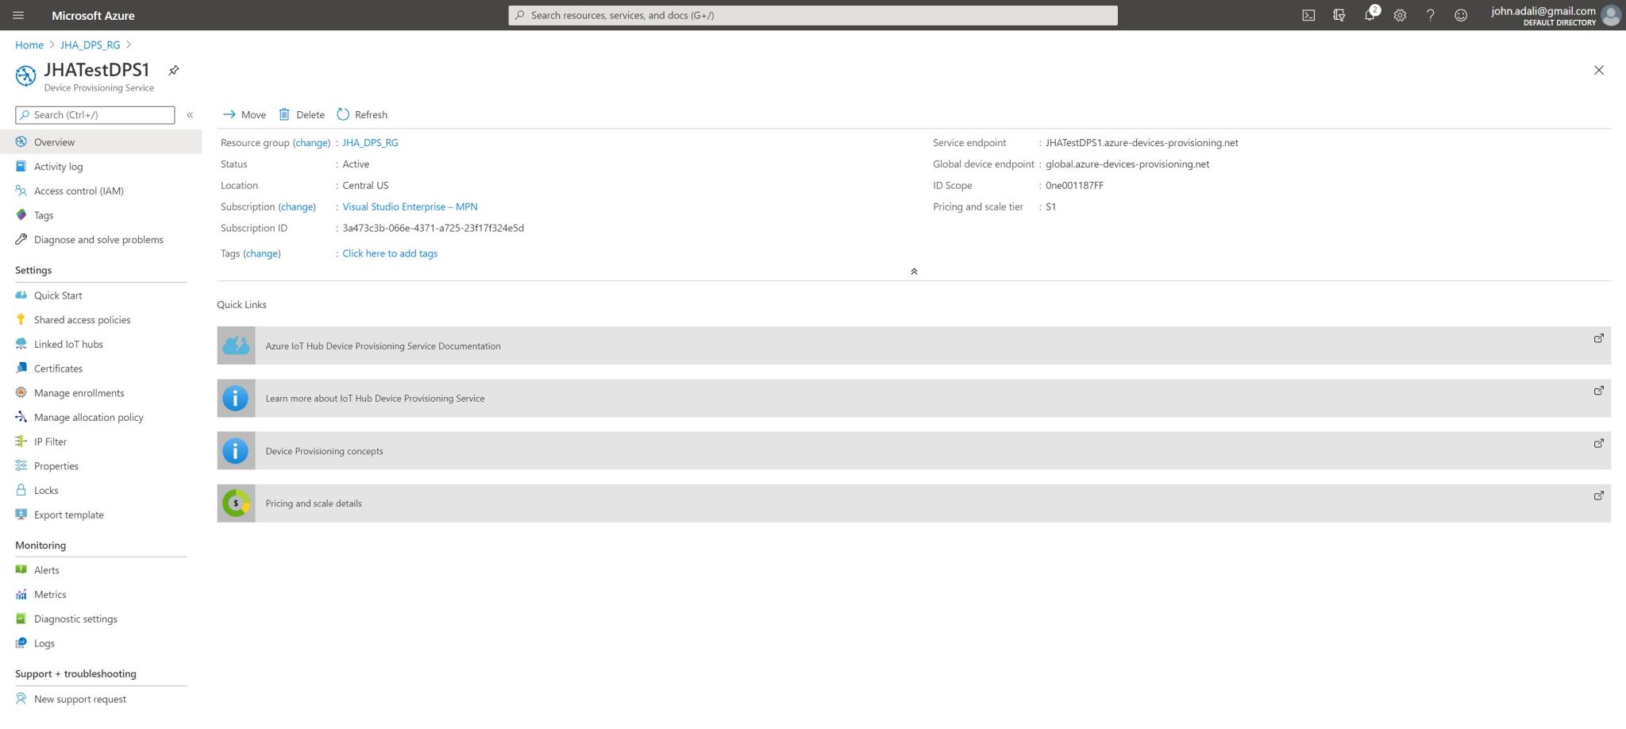Open Azure notifications bell
1626x729 pixels.
pyautogui.click(x=1369, y=14)
